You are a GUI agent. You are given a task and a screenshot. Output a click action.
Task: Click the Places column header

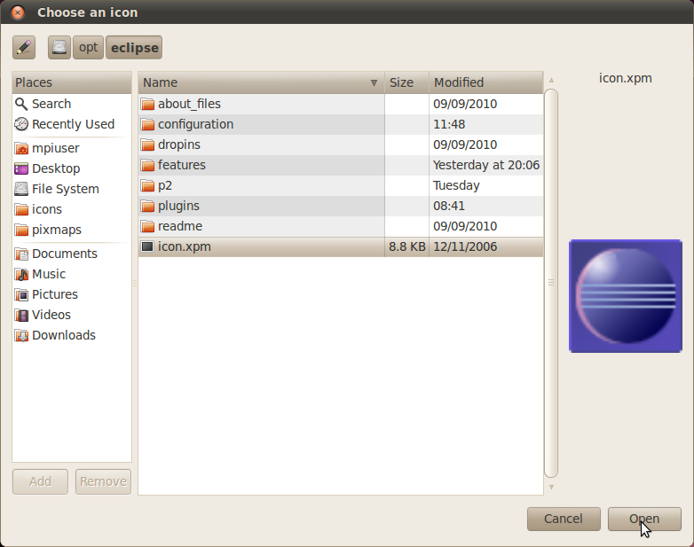pos(72,82)
